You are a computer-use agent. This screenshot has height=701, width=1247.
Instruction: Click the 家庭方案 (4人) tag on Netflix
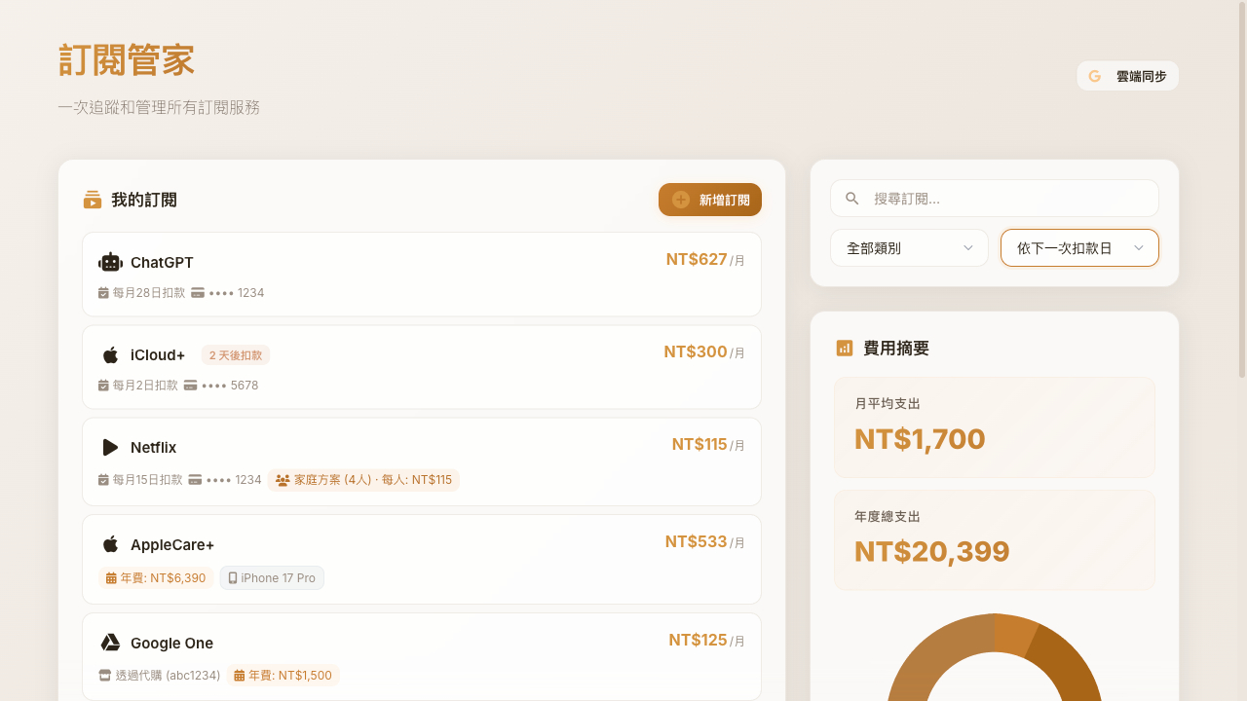pos(363,480)
